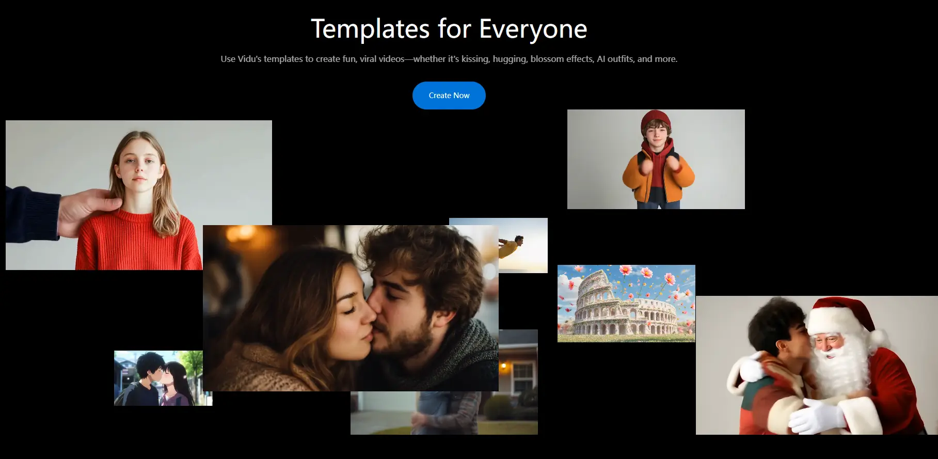Click the Vidu templates description text

(x=449, y=59)
